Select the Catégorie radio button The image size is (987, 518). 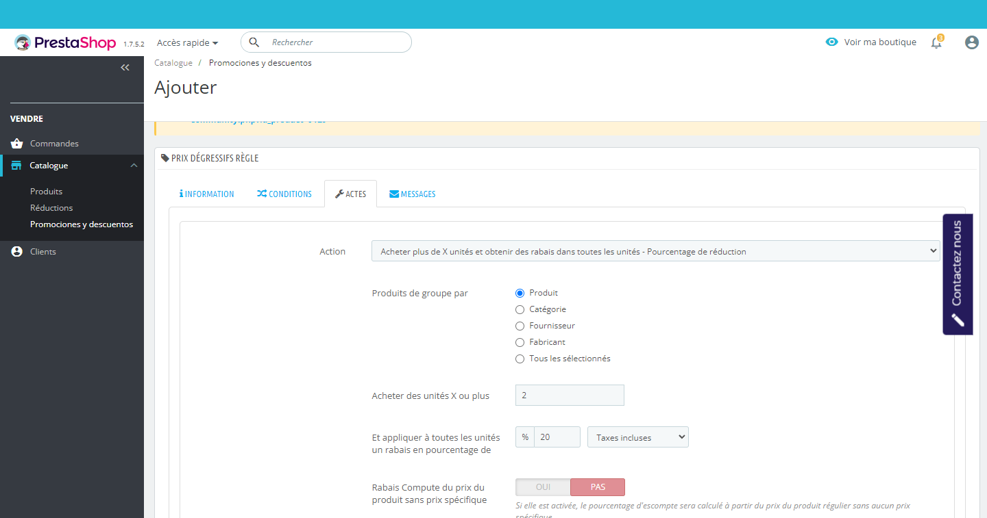click(520, 309)
